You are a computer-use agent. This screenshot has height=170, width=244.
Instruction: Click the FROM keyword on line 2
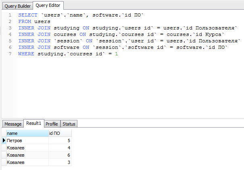pyautogui.click(x=25, y=21)
